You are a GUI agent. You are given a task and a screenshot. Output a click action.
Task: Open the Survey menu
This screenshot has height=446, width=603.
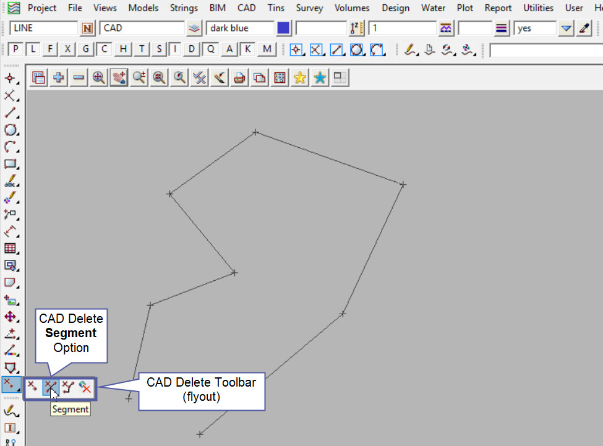[x=309, y=7]
